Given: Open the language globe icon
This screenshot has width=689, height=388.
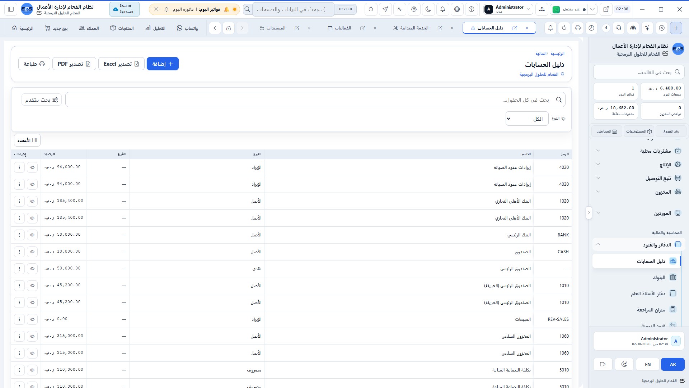Looking at the screenshot, I should point(457,9).
